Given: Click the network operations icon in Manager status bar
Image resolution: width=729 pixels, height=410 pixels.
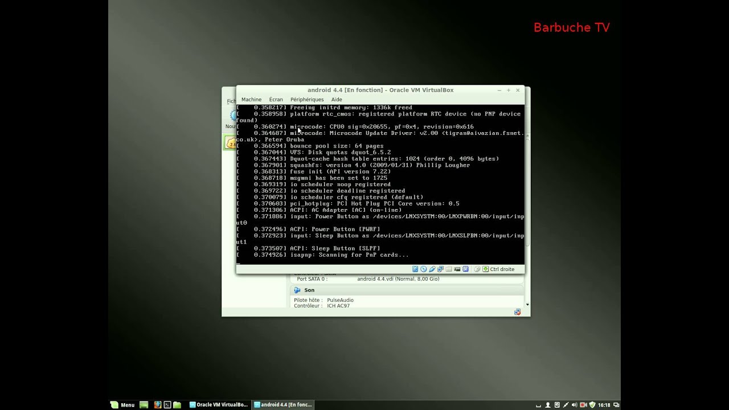Looking at the screenshot, I should coord(517,312).
